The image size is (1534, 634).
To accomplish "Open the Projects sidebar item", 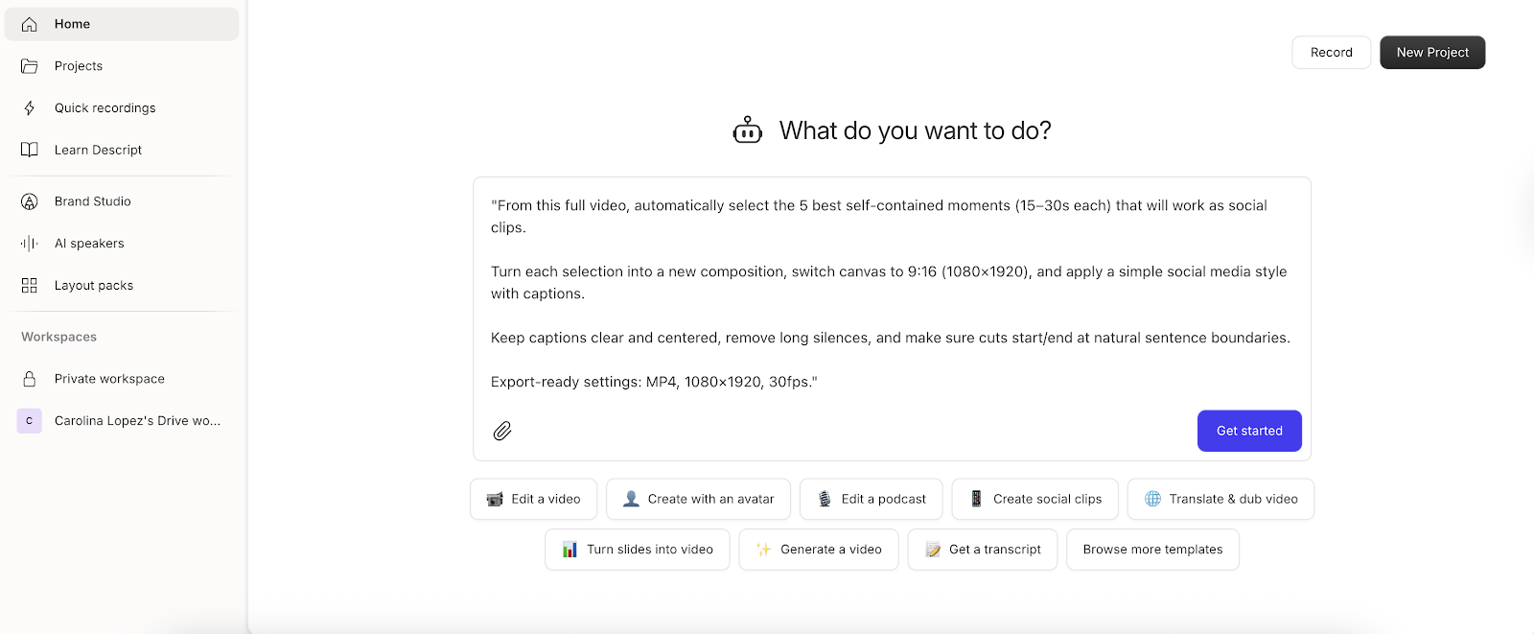I will point(79,66).
